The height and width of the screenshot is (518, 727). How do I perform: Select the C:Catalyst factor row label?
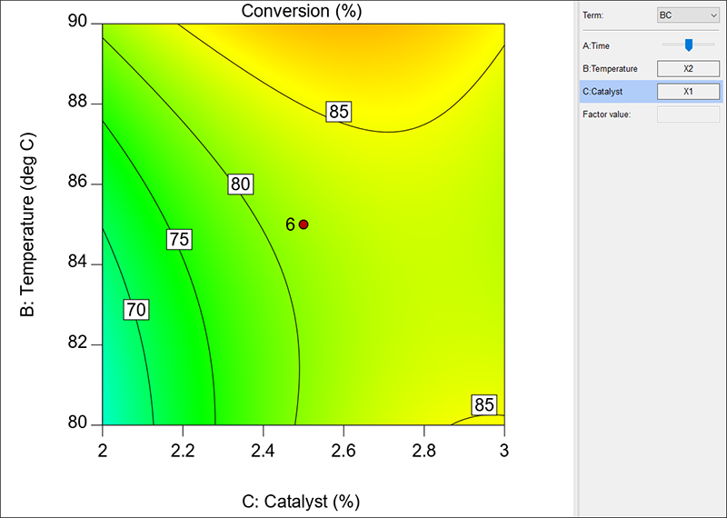pyautogui.click(x=603, y=92)
